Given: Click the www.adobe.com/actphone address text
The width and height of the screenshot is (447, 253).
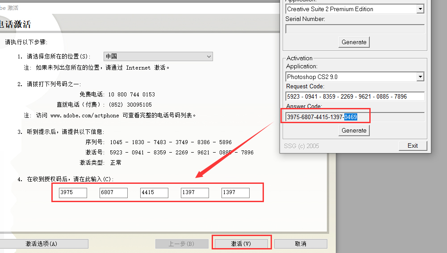Looking at the screenshot, I should (85, 116).
